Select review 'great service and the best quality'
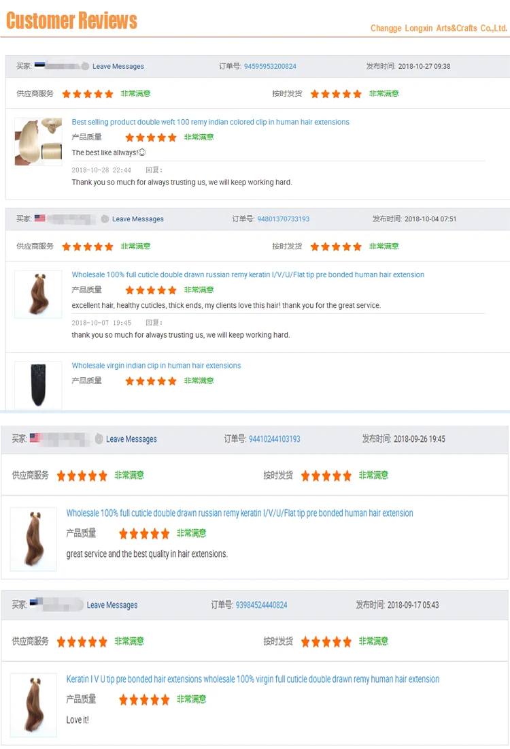510x749 pixels. click(x=147, y=554)
